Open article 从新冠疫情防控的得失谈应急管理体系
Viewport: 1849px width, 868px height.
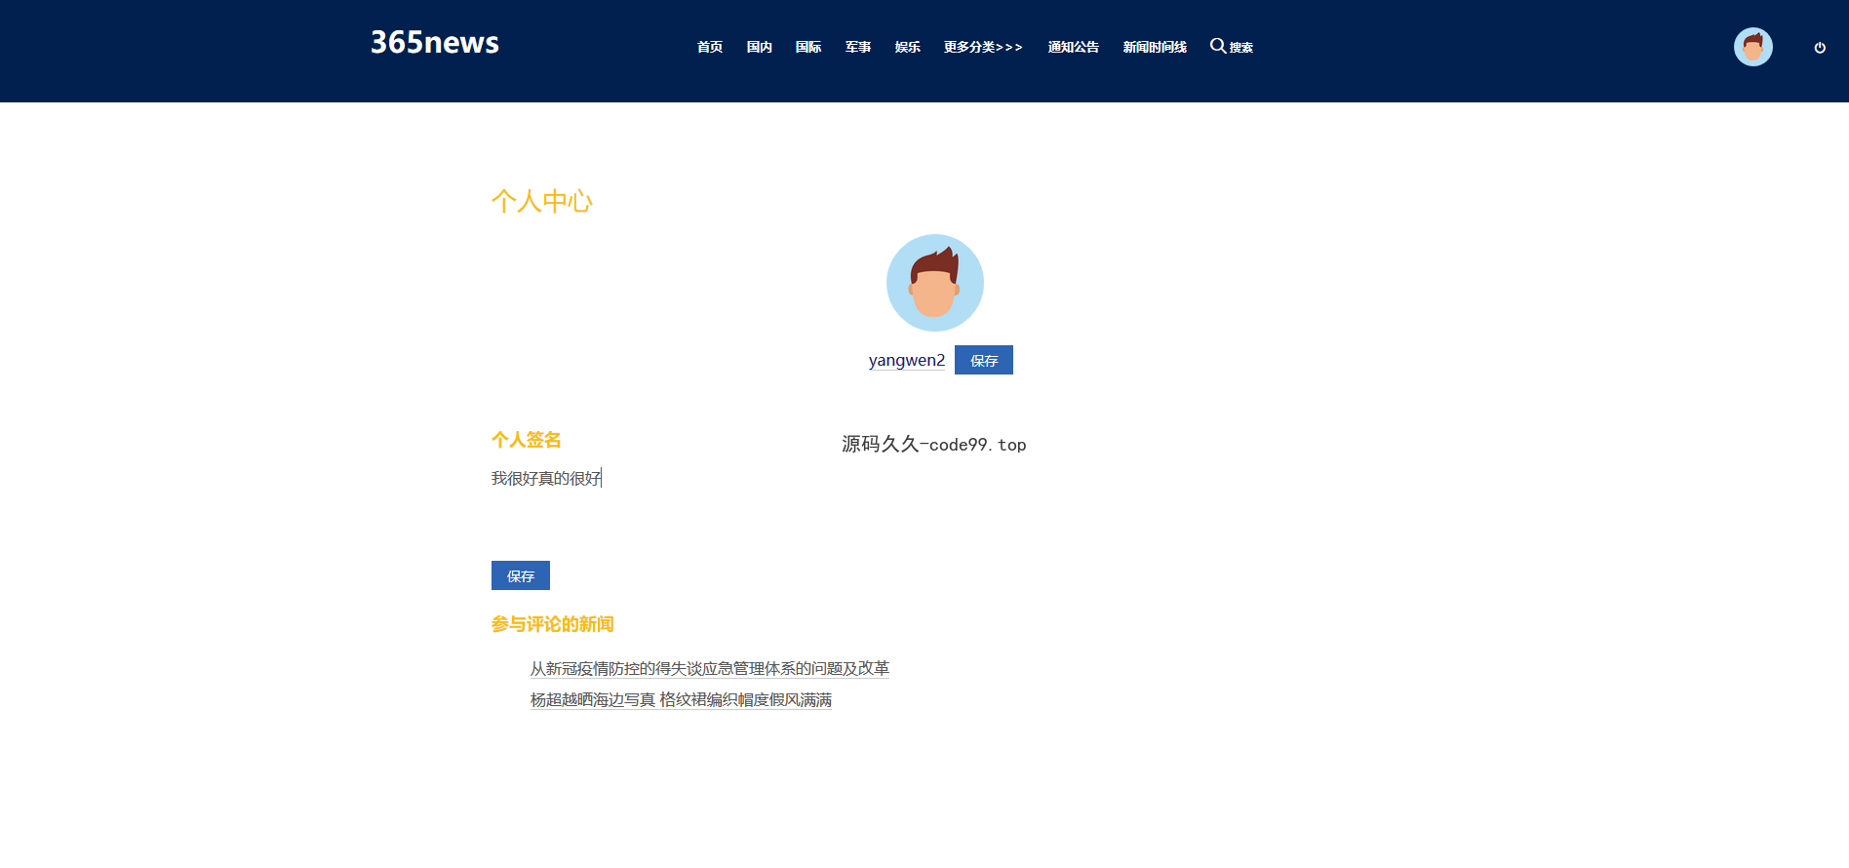[x=709, y=668]
